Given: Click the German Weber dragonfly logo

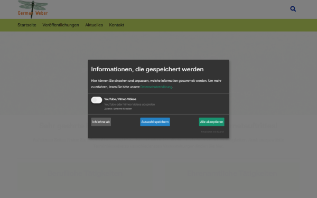Looking at the screenshot, I should point(33,10).
